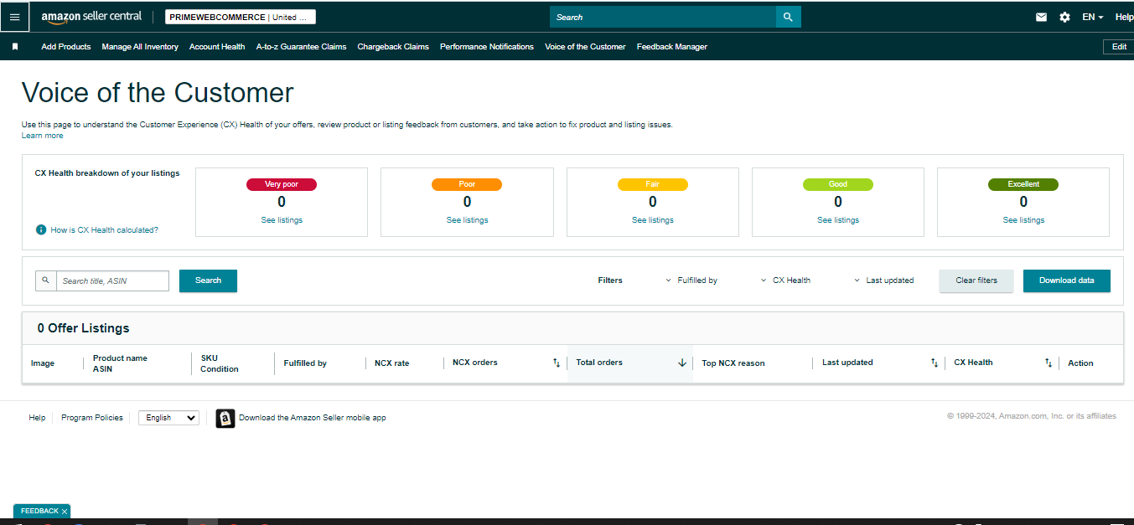Image resolution: width=1134 pixels, height=525 pixels.
Task: Click Download the Amazon Seller mobile app
Action: coord(312,418)
